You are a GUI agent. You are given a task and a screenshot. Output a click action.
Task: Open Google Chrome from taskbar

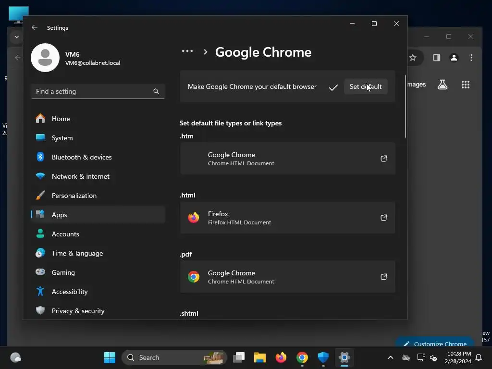(302, 357)
